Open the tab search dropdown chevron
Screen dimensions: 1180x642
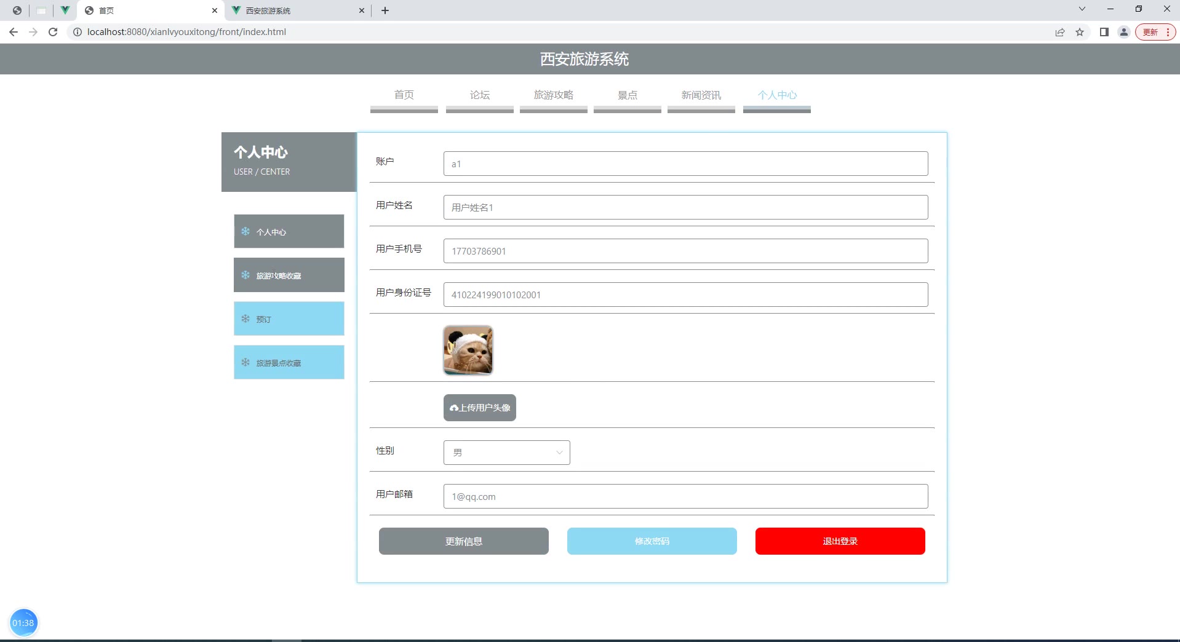(x=1082, y=9)
